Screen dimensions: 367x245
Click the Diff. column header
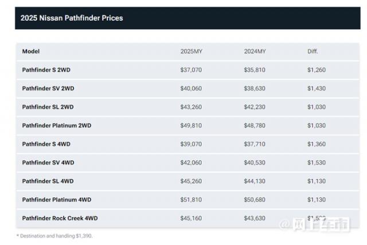[313, 51]
